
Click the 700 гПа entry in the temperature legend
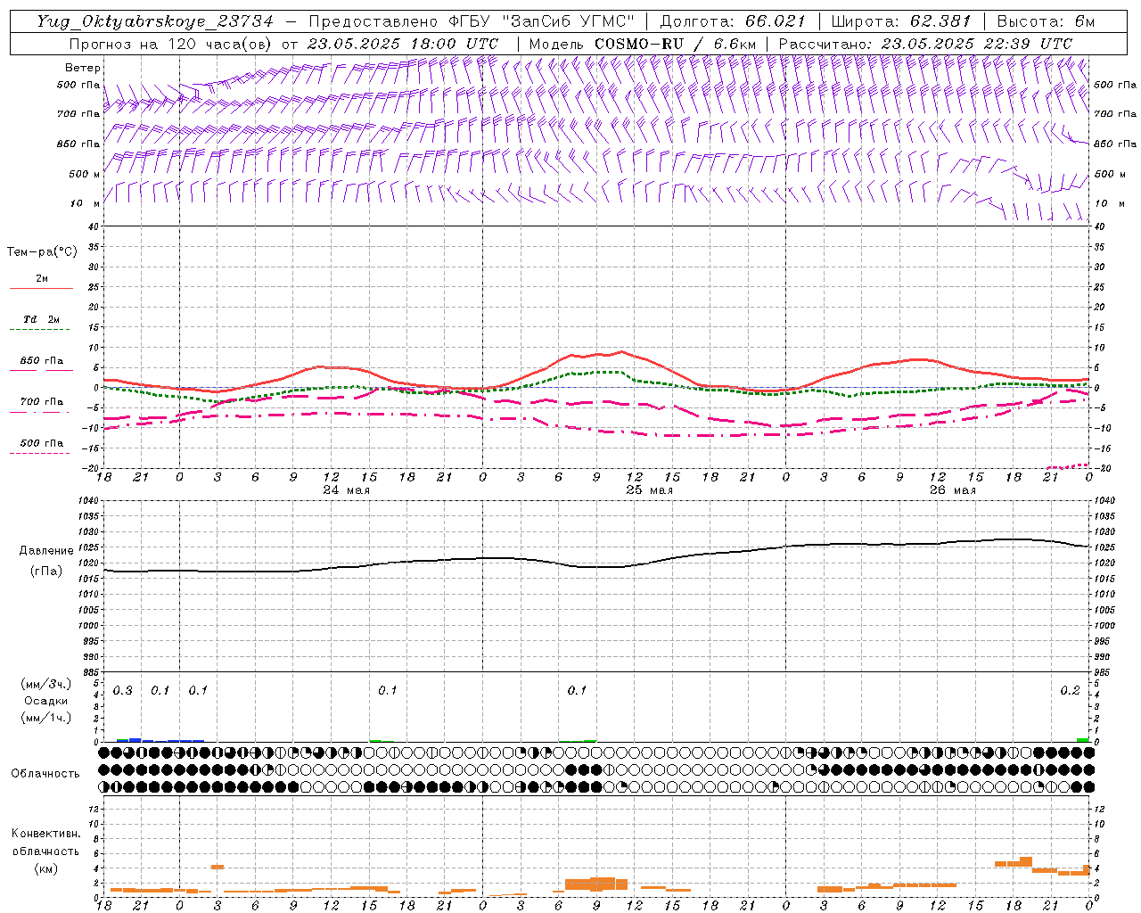pos(41,402)
